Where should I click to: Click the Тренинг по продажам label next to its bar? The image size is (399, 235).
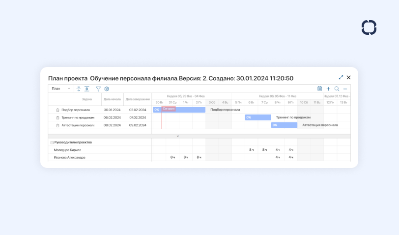click(x=293, y=117)
